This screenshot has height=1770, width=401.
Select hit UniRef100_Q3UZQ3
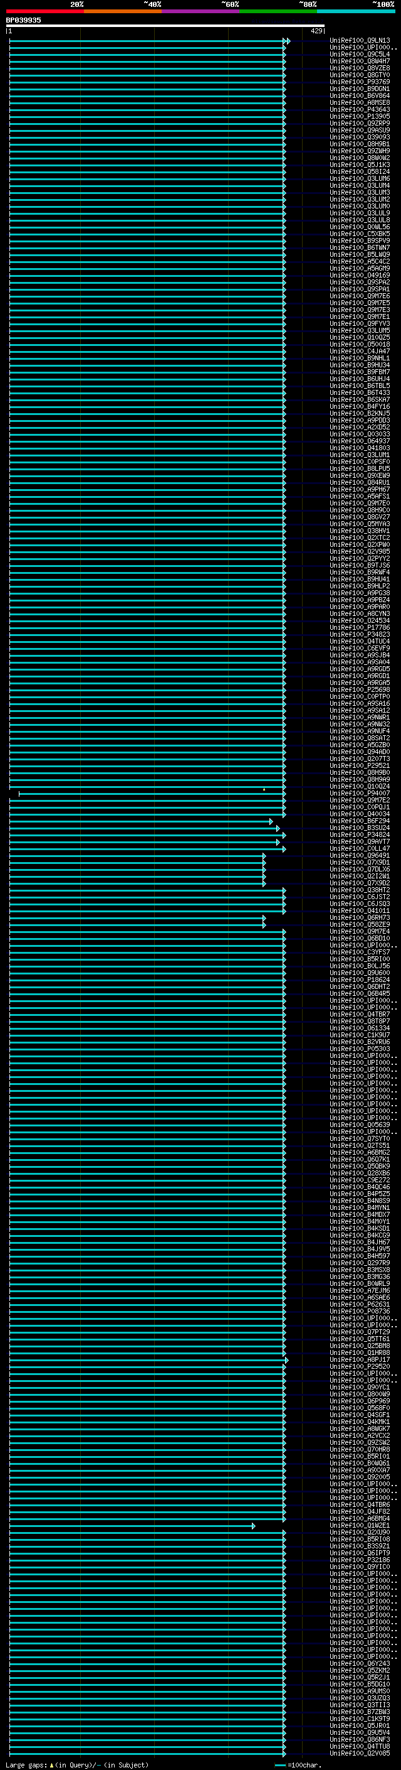[360, 1698]
